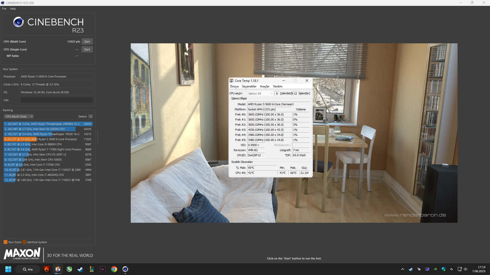The image size is (490, 275).
Task: Switch to Core Temp from the taskbar
Action: click(58, 269)
